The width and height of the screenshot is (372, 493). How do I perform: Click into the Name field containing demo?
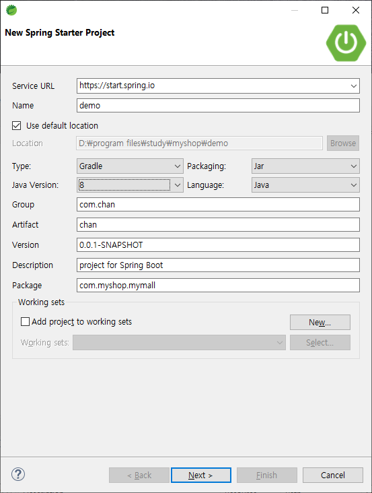coord(218,105)
